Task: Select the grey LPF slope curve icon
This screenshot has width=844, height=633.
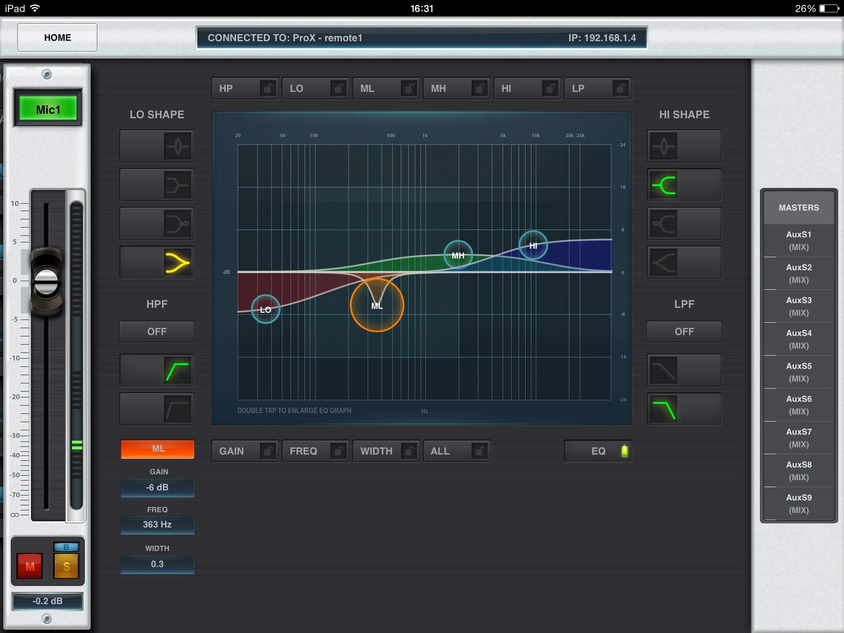Action: pos(663,370)
